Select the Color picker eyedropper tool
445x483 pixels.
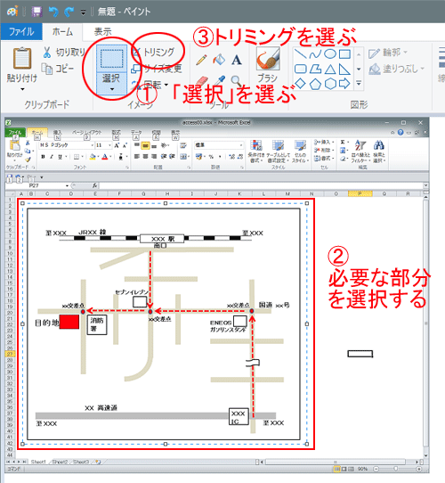[x=220, y=81]
